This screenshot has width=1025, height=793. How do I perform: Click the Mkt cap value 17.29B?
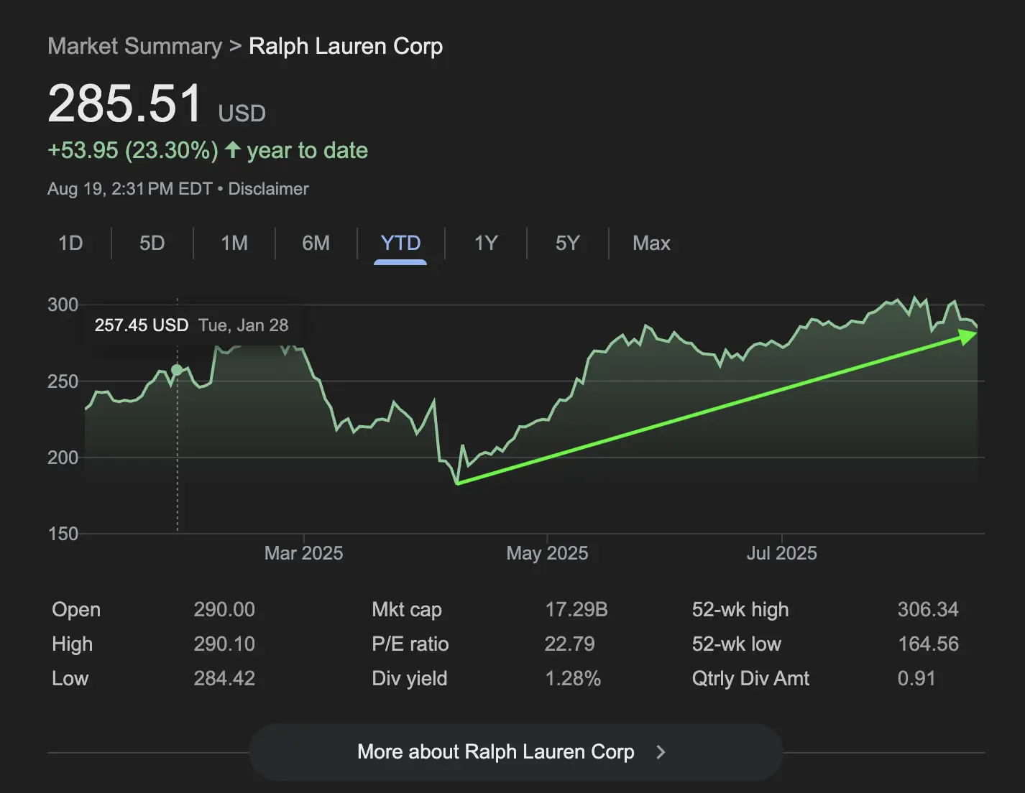coord(576,610)
